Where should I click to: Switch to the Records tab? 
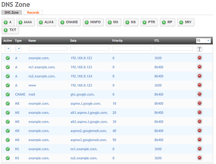tap(33, 13)
